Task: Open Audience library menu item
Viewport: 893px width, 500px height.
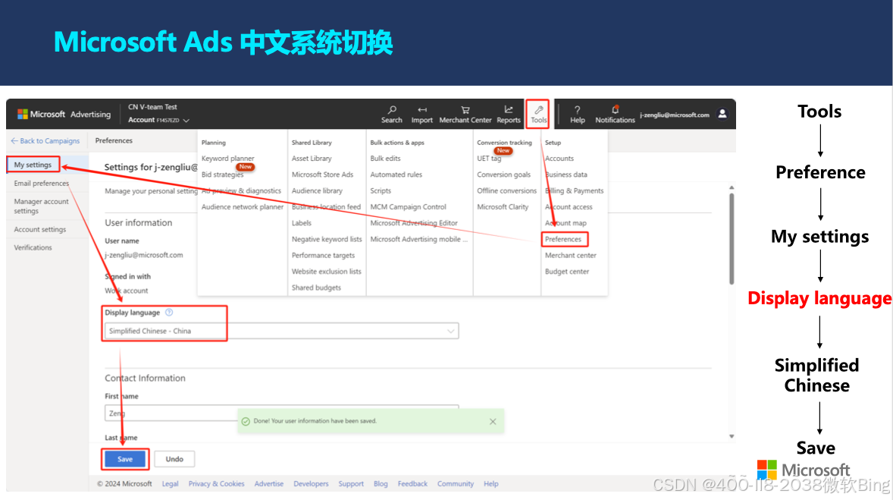Action: [x=317, y=191]
